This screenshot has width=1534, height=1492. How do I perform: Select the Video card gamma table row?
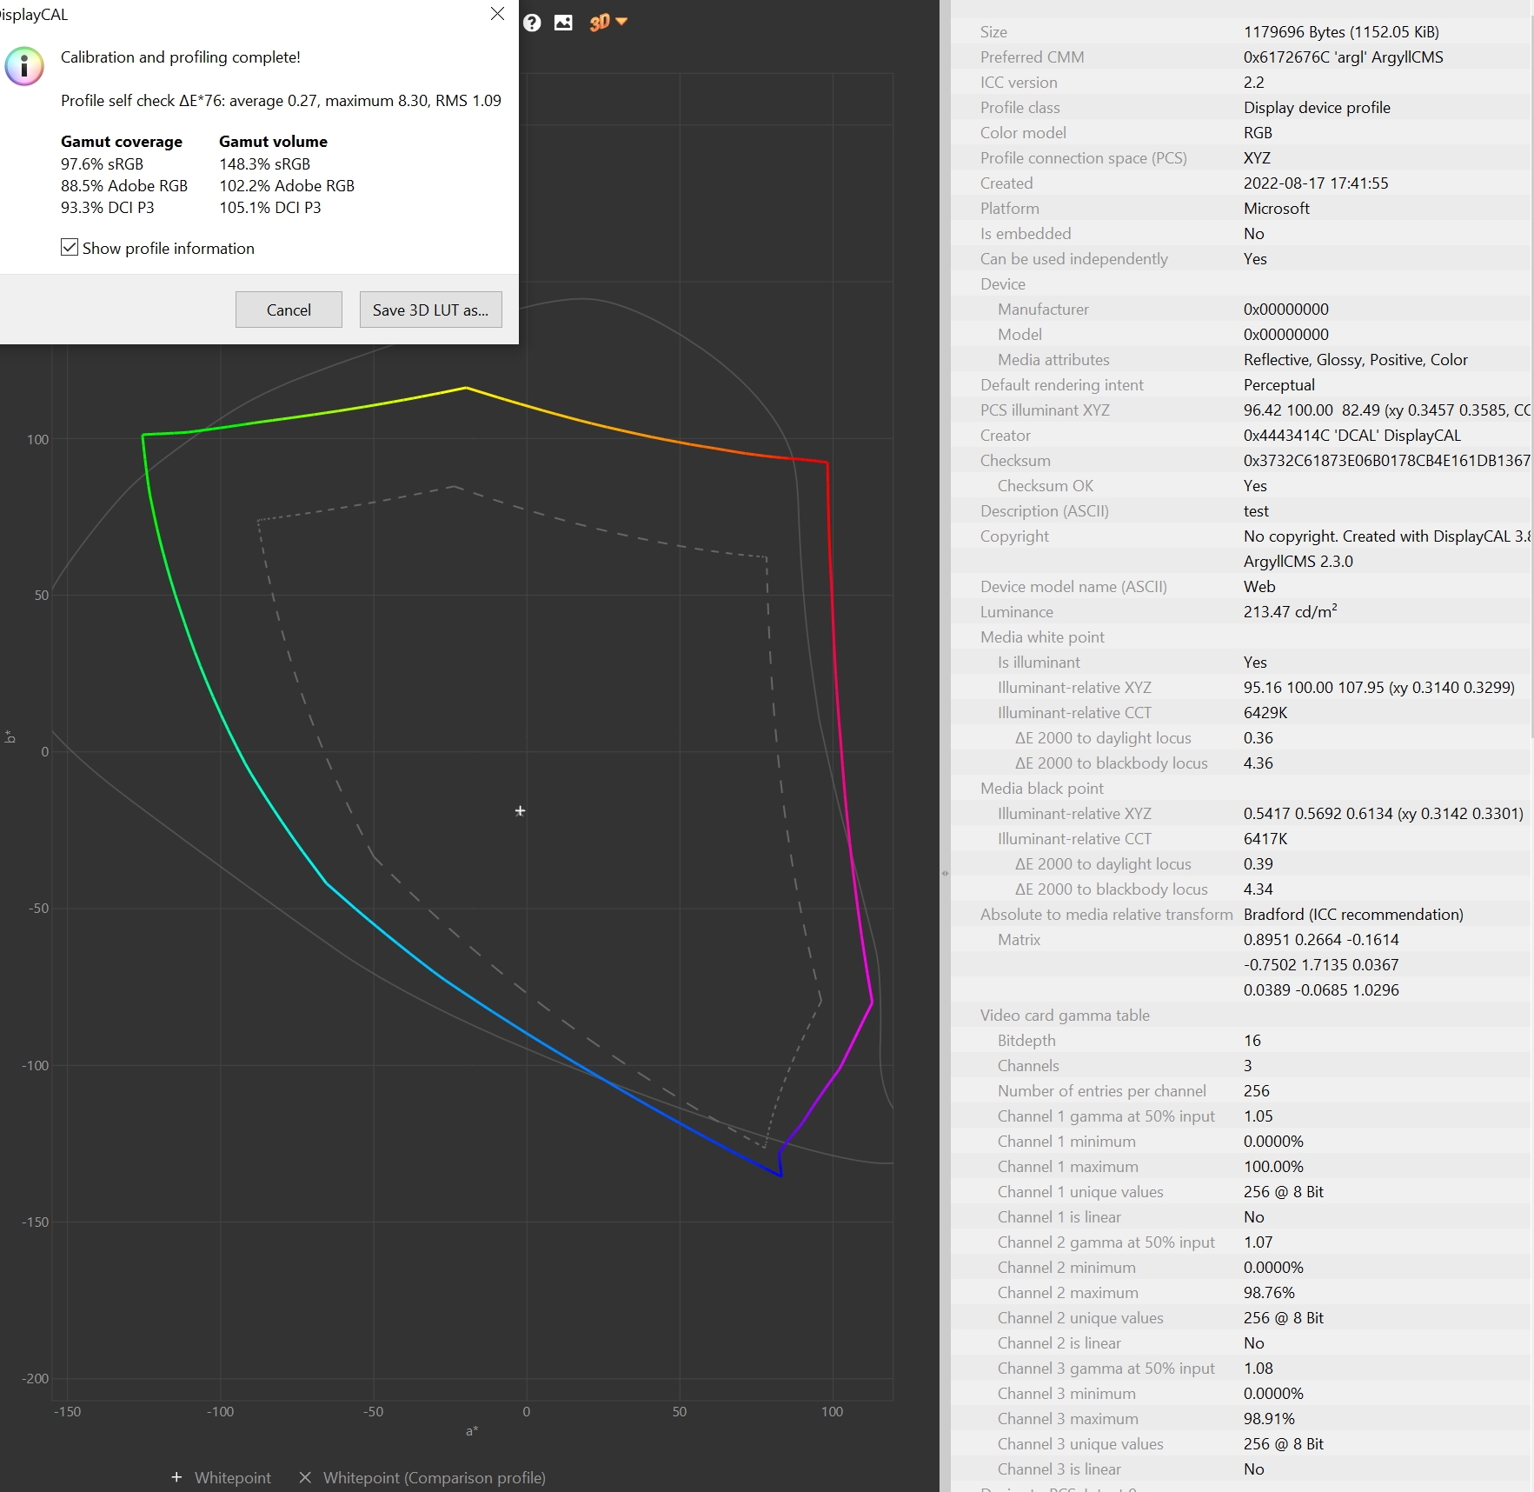pos(1065,1016)
